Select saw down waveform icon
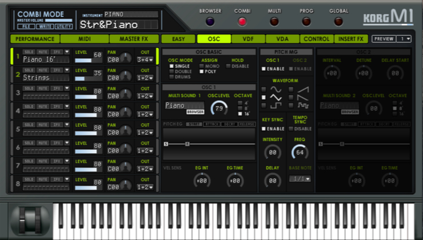This screenshot has width=423, height=240. [303, 97]
